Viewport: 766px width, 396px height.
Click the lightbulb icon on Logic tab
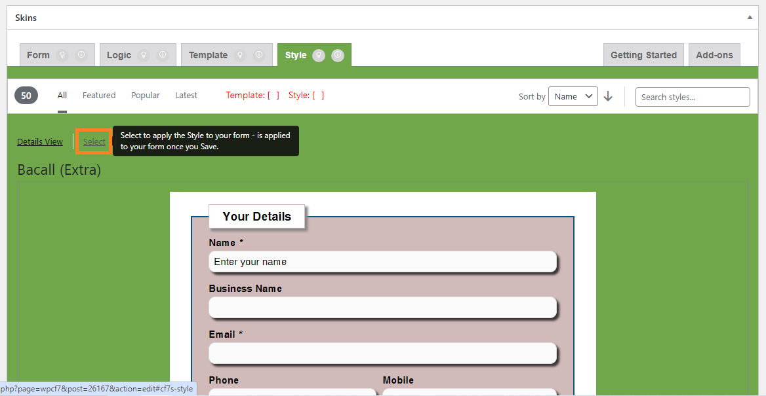(x=144, y=55)
